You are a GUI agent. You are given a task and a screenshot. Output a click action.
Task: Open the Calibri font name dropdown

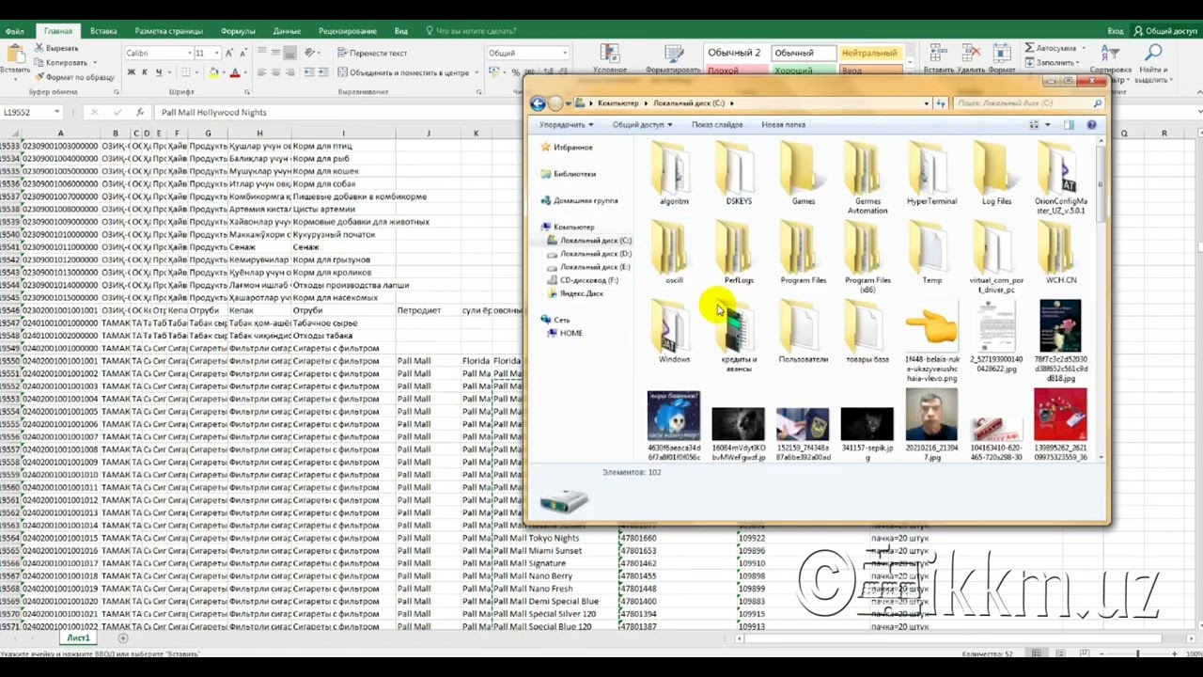pyautogui.click(x=188, y=54)
